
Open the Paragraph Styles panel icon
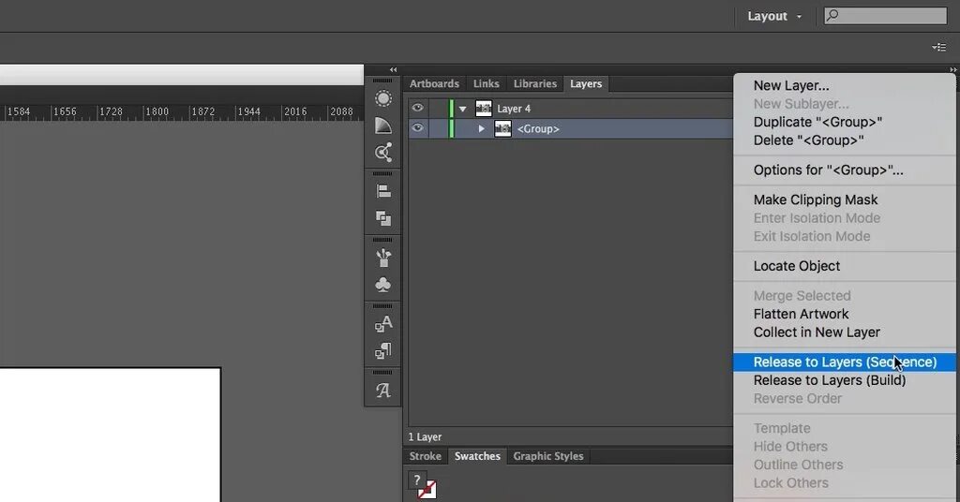pyautogui.click(x=383, y=351)
